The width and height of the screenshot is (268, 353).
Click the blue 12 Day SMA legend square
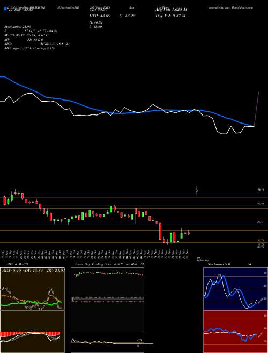tap(5, 9)
